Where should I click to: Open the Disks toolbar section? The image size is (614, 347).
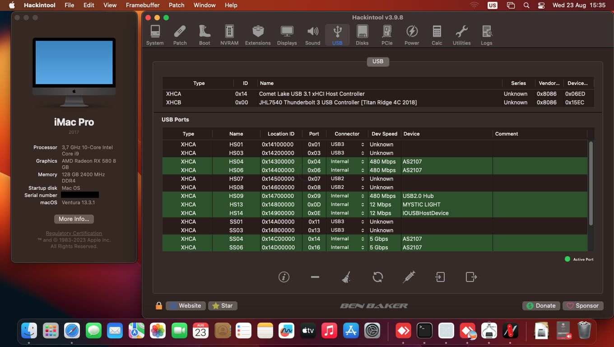(x=362, y=35)
